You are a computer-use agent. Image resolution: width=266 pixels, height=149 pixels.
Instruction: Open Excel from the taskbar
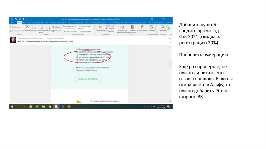(x=37, y=107)
